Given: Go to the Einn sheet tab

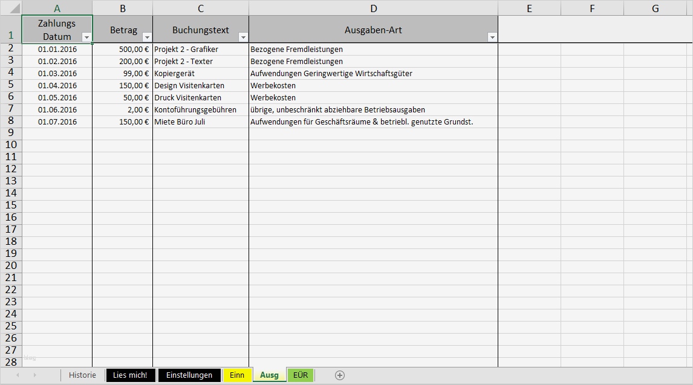Looking at the screenshot, I should [x=237, y=375].
